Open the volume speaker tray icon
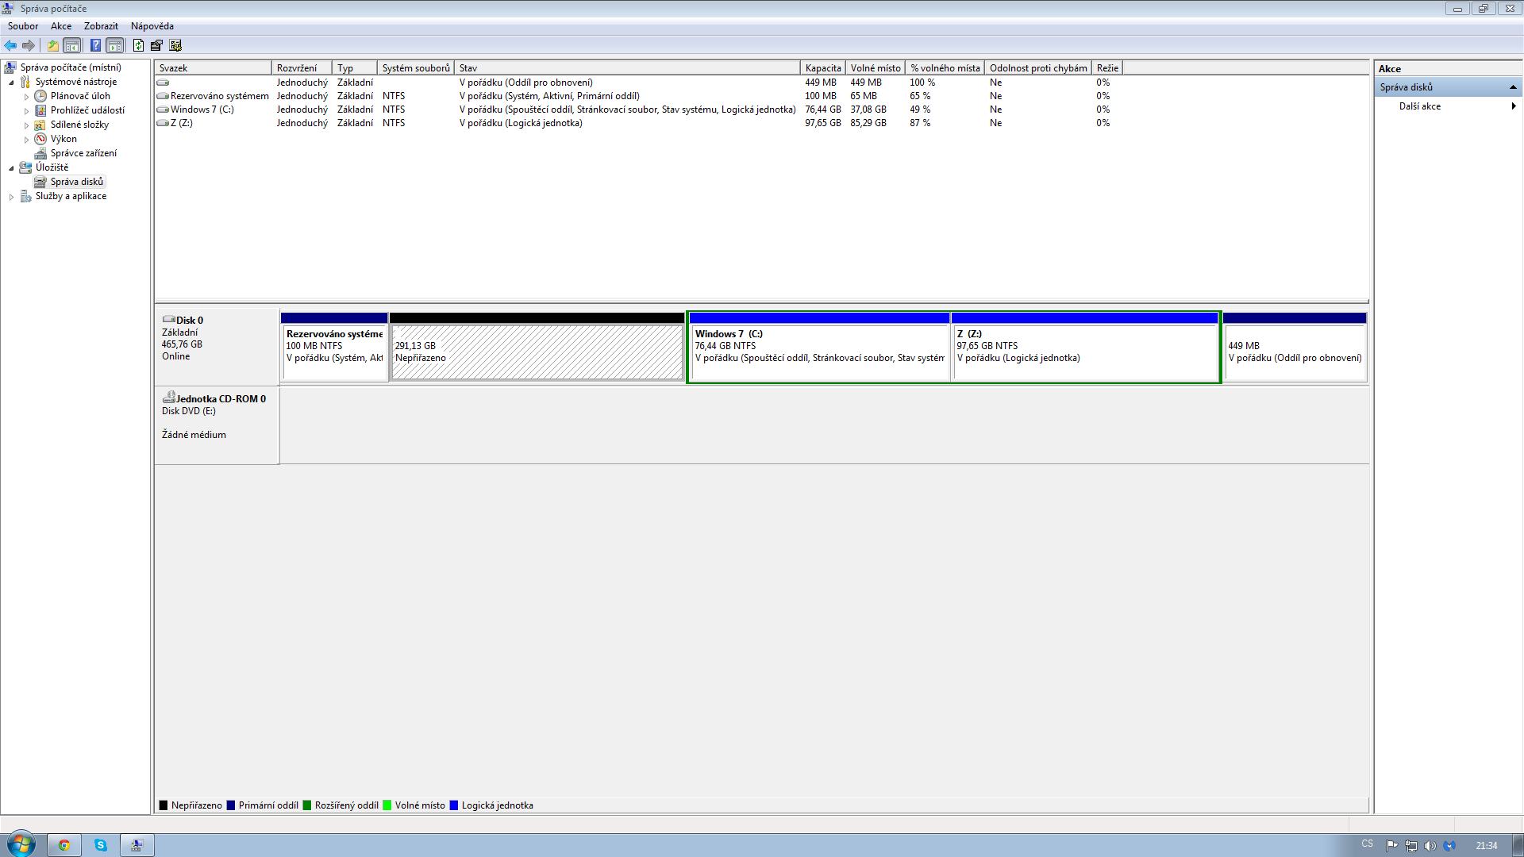Viewport: 1524px width, 857px height. coord(1430,845)
